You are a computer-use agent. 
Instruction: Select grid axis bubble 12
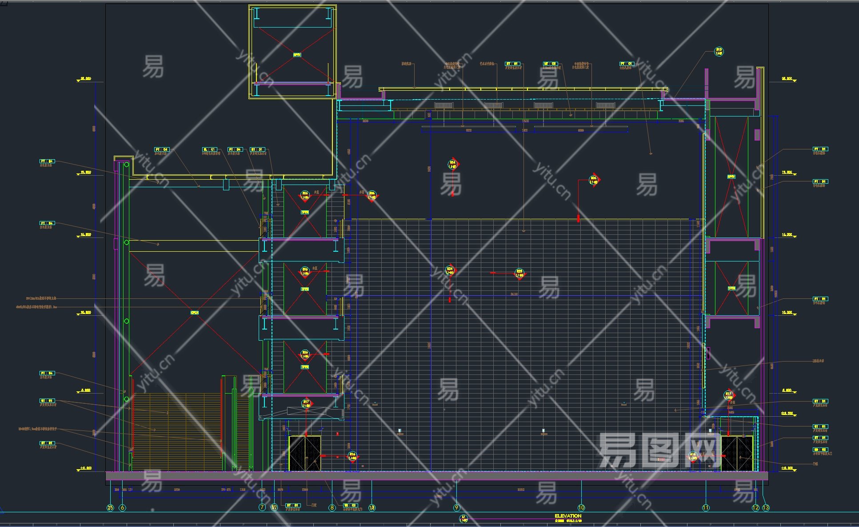pyautogui.click(x=756, y=507)
